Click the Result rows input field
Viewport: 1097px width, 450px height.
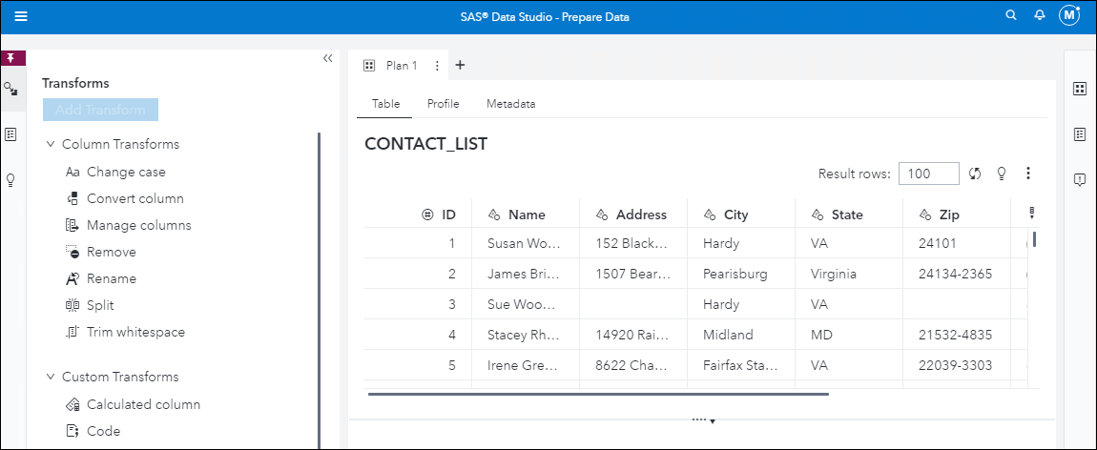pos(928,174)
